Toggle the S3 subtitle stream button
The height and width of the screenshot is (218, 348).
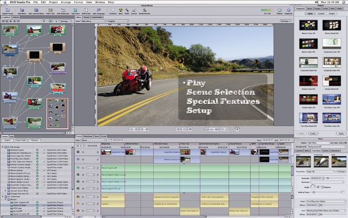(78, 210)
